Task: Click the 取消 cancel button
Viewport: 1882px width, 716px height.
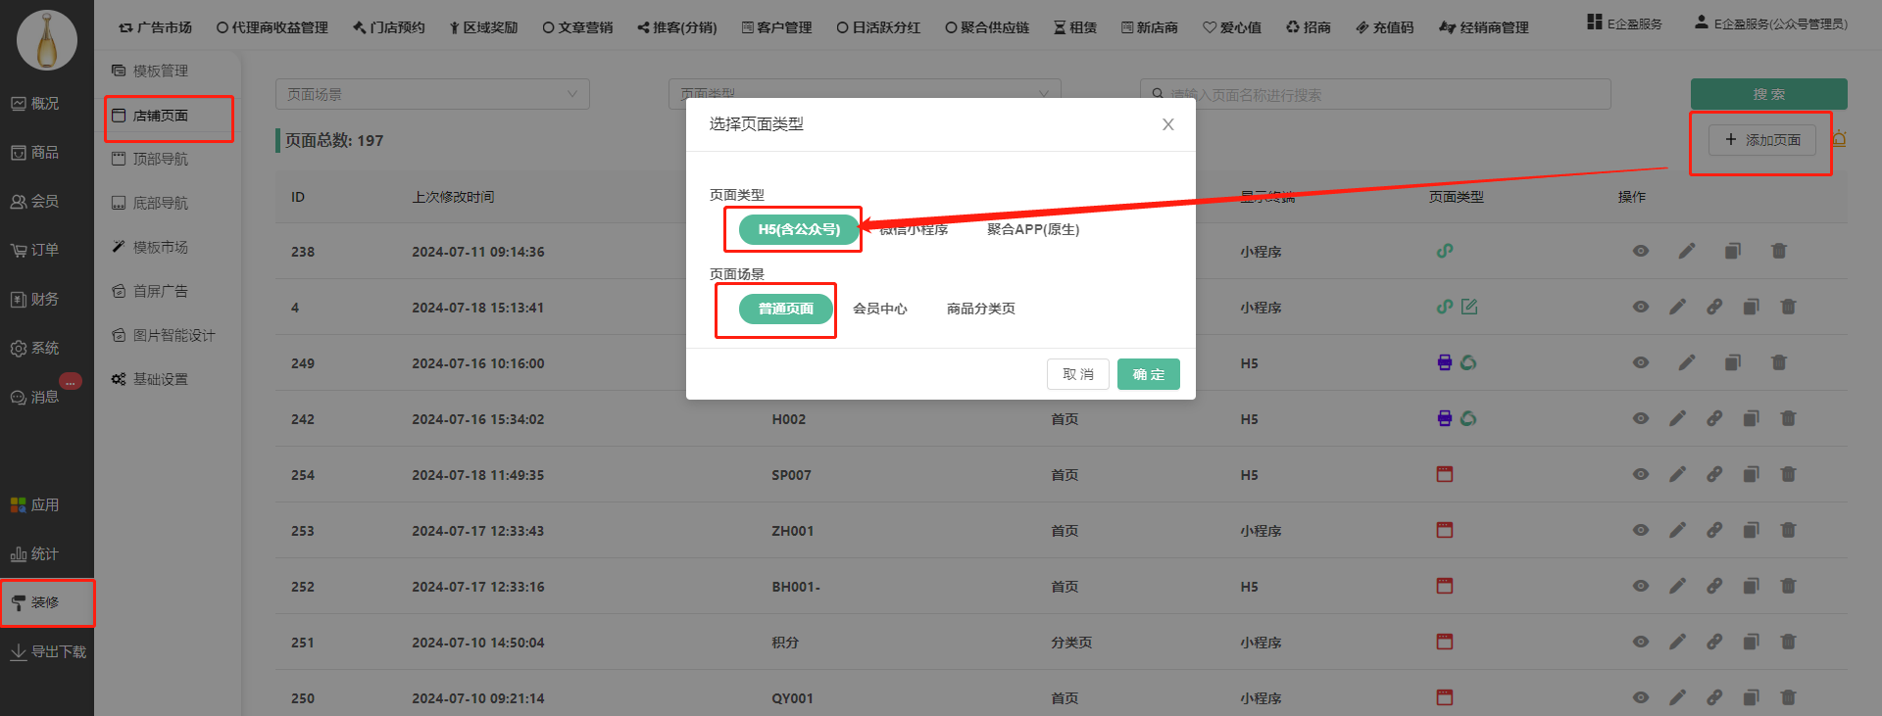Action: [1077, 374]
